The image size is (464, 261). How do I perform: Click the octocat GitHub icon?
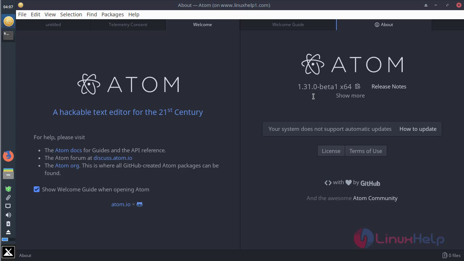[140, 204]
